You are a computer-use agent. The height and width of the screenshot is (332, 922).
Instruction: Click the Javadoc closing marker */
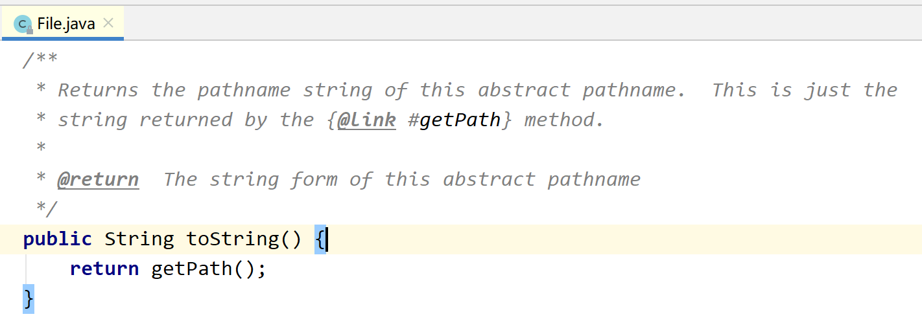(x=46, y=209)
